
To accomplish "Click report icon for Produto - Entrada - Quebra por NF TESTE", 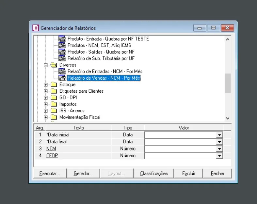I will coord(62,39).
